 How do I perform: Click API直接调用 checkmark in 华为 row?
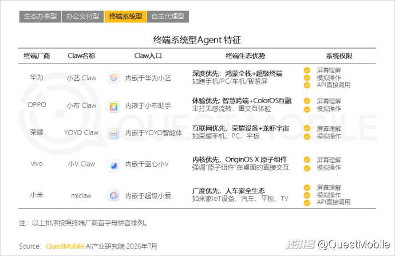pyautogui.click(x=307, y=85)
